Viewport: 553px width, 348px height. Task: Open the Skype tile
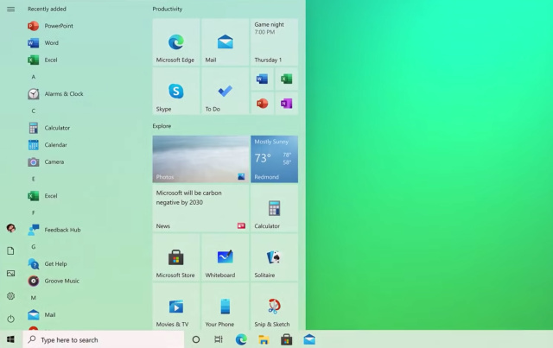[176, 92]
